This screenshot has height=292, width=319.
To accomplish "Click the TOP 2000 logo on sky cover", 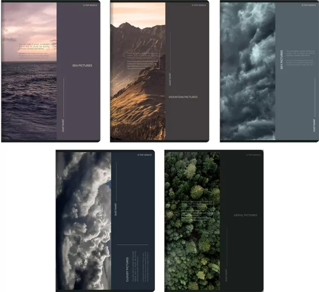I will 309,5.
